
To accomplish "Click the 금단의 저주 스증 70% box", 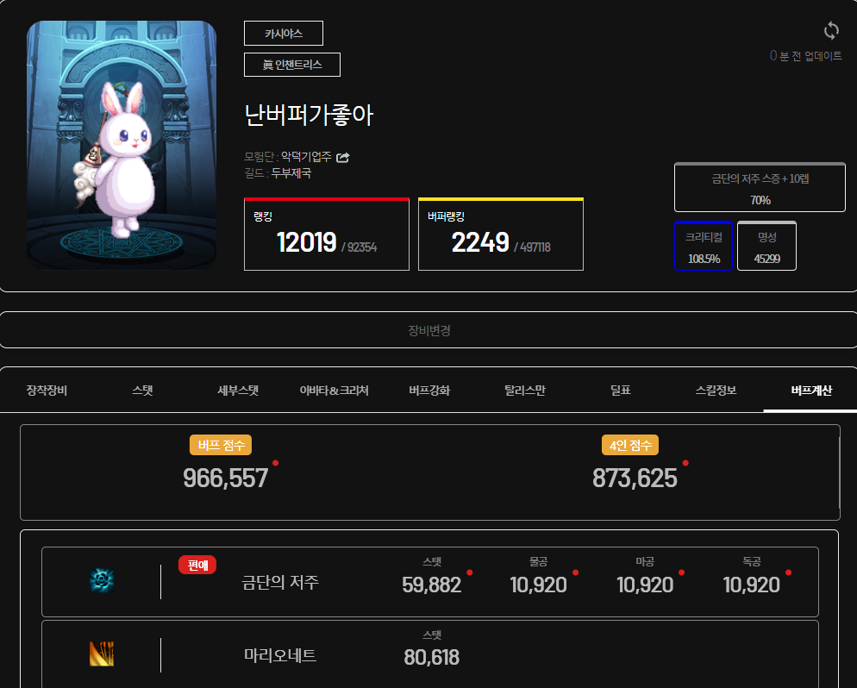I will click(x=760, y=188).
